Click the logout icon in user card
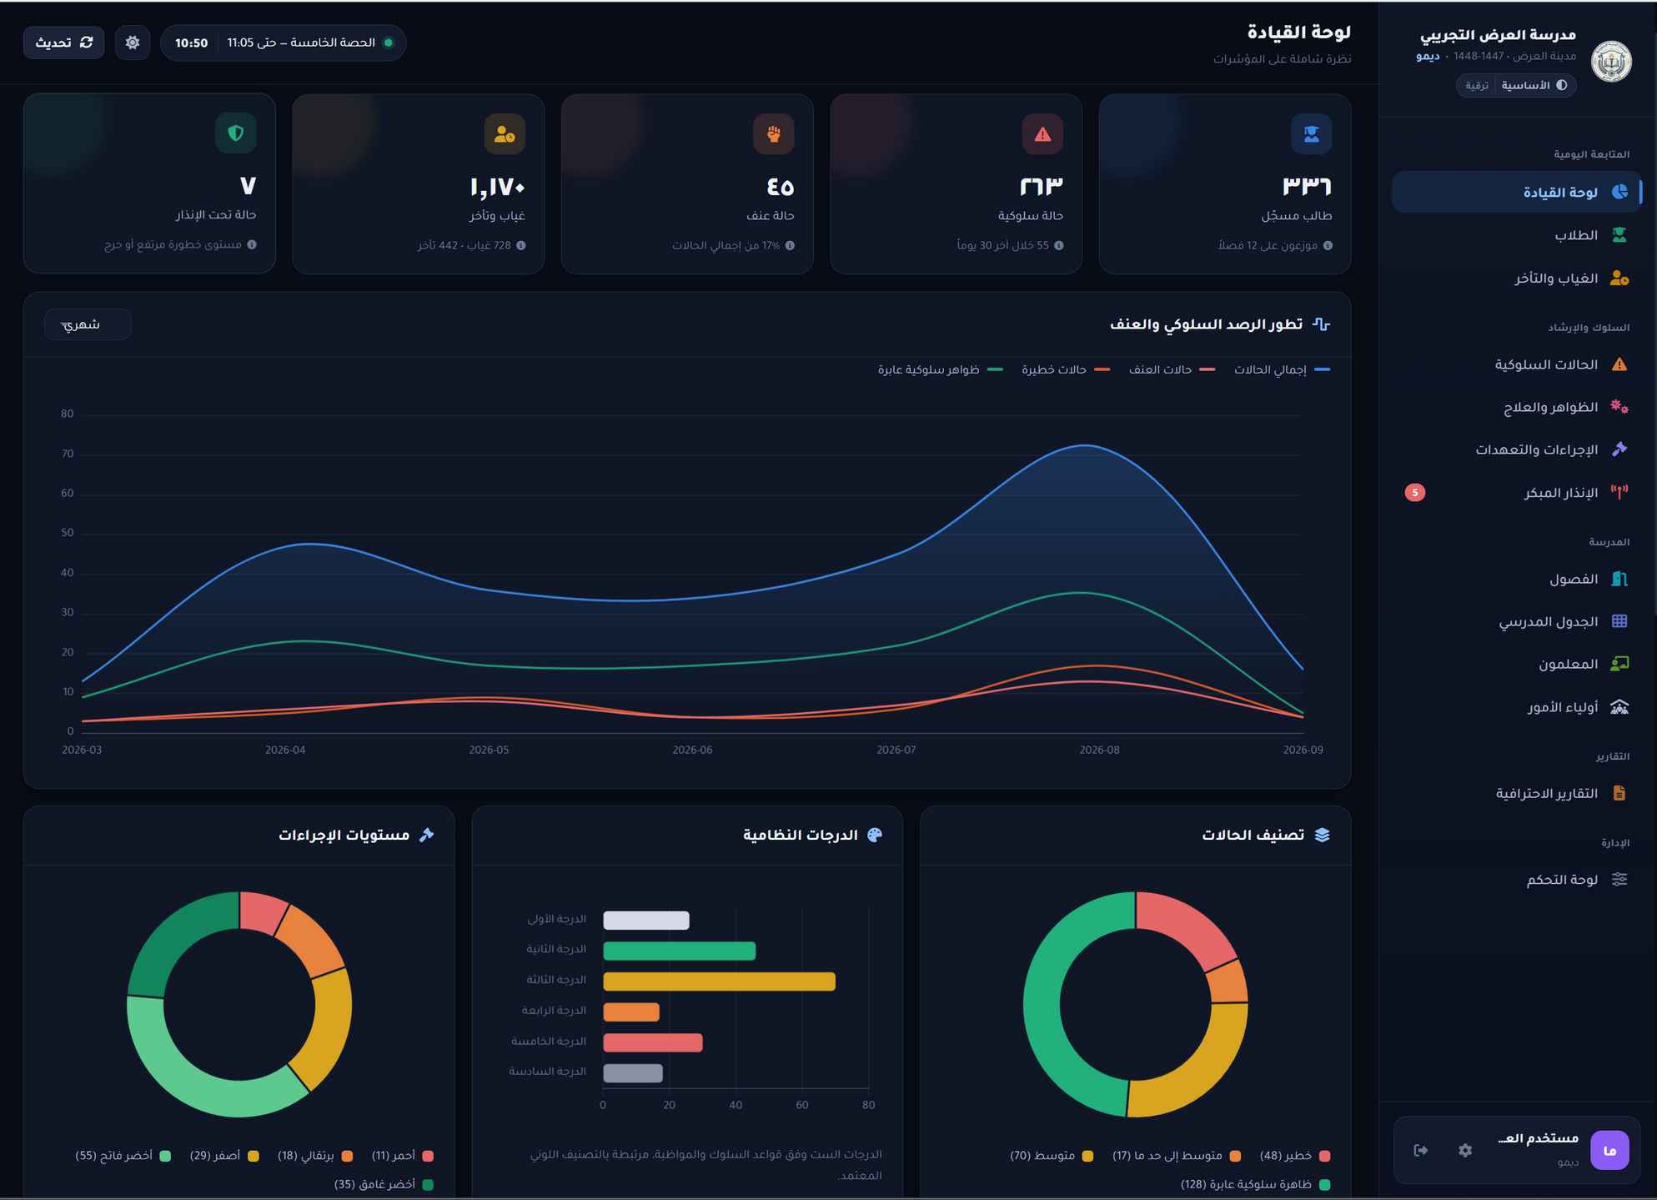This screenshot has width=1657, height=1200. point(1421,1151)
